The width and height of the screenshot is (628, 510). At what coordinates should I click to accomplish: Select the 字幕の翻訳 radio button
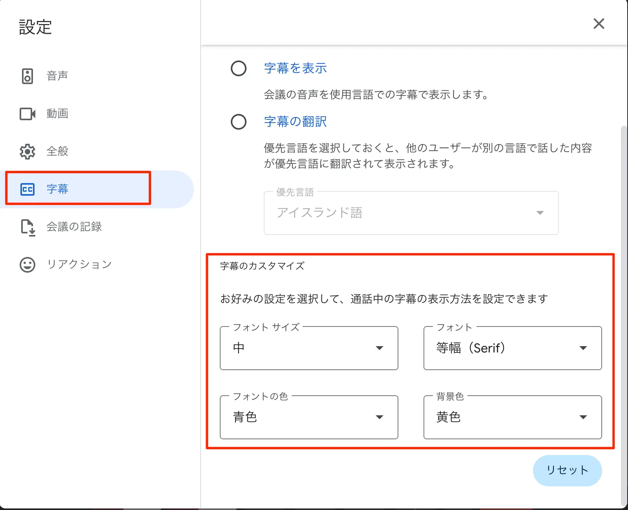point(239,122)
